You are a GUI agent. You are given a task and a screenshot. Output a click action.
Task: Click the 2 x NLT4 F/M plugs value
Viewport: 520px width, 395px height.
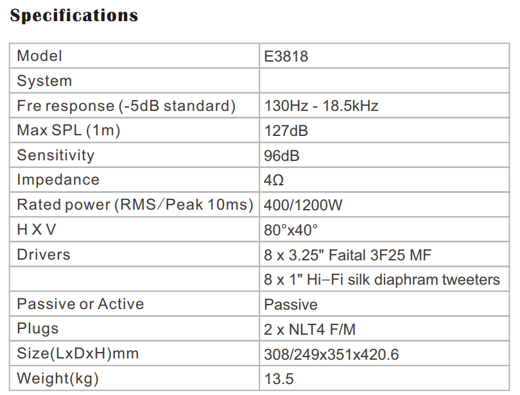(x=309, y=330)
